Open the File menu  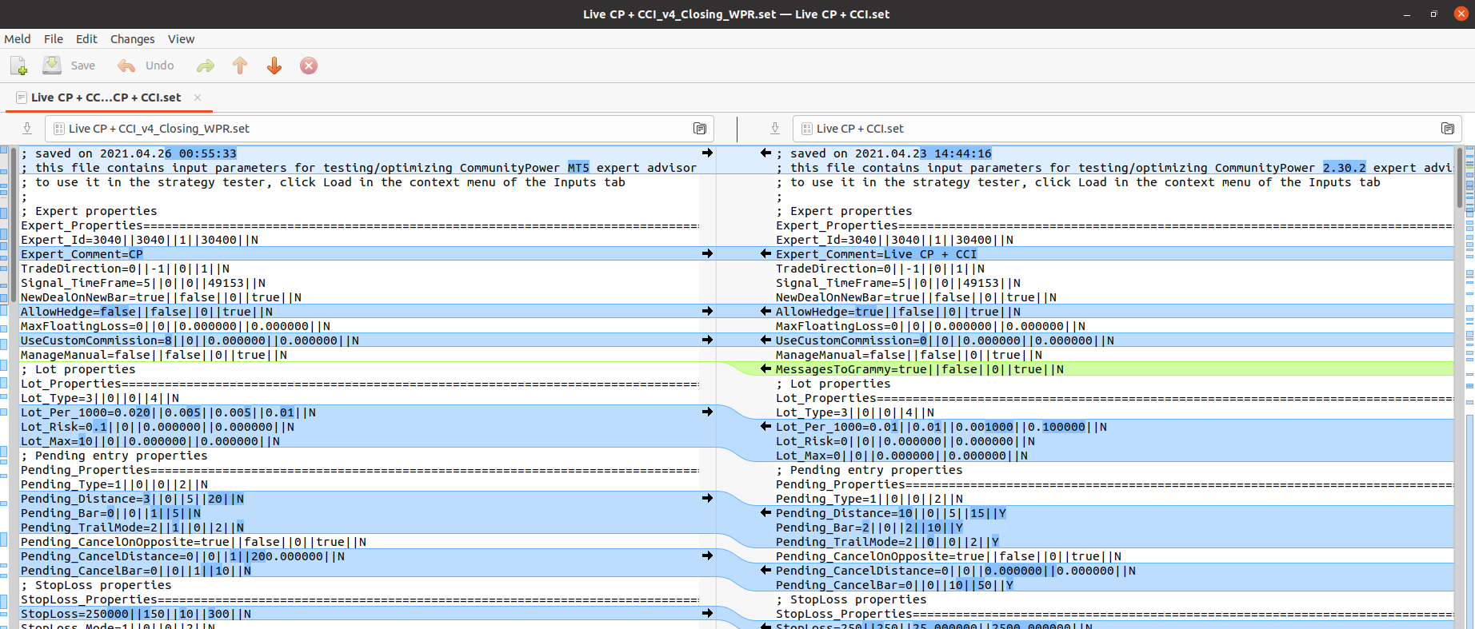coord(54,39)
